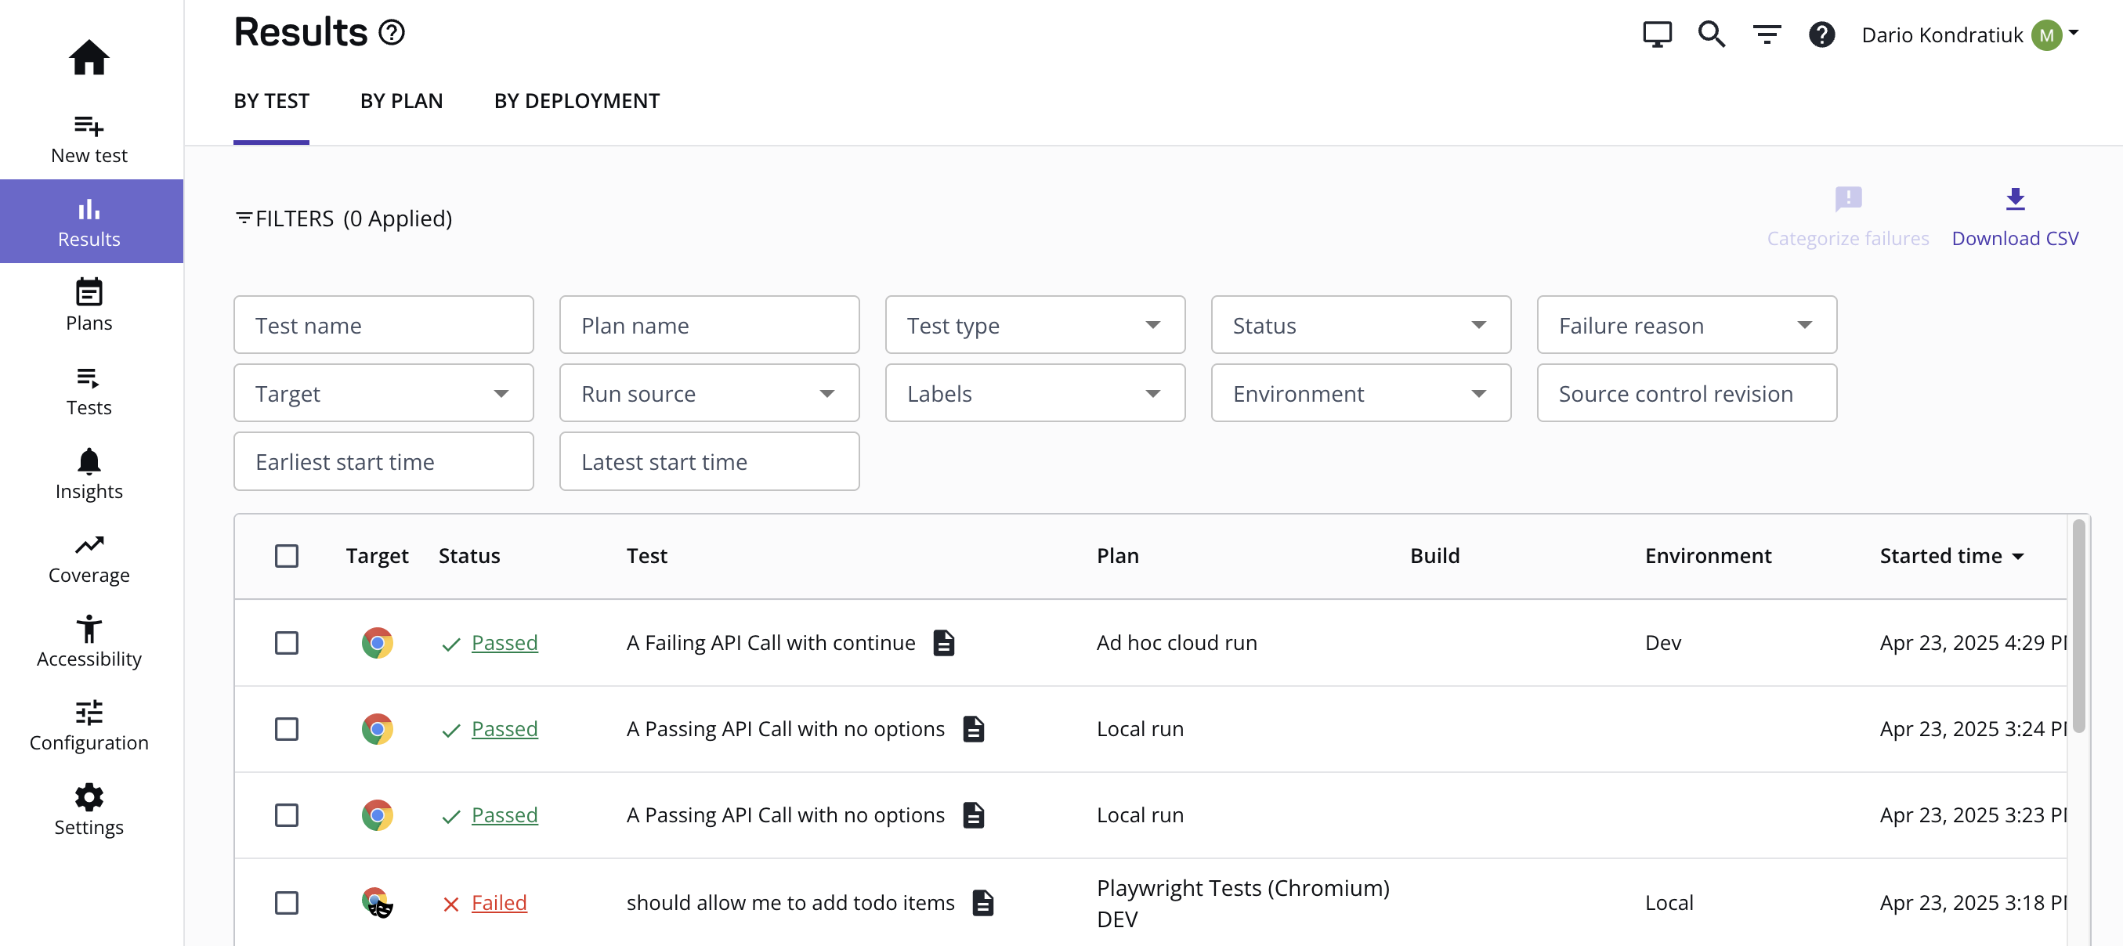
Task: Open help question mark in top bar
Action: coord(1821,34)
